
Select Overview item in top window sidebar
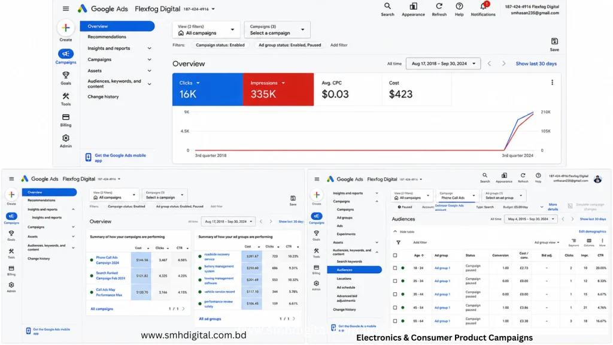[x=117, y=26]
